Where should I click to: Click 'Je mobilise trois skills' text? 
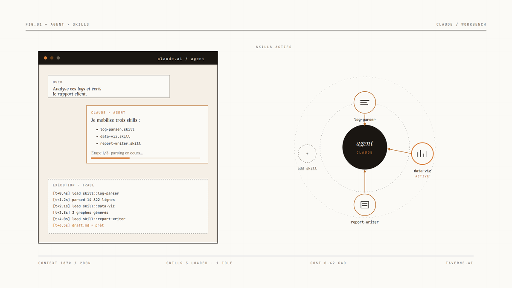pos(116,120)
